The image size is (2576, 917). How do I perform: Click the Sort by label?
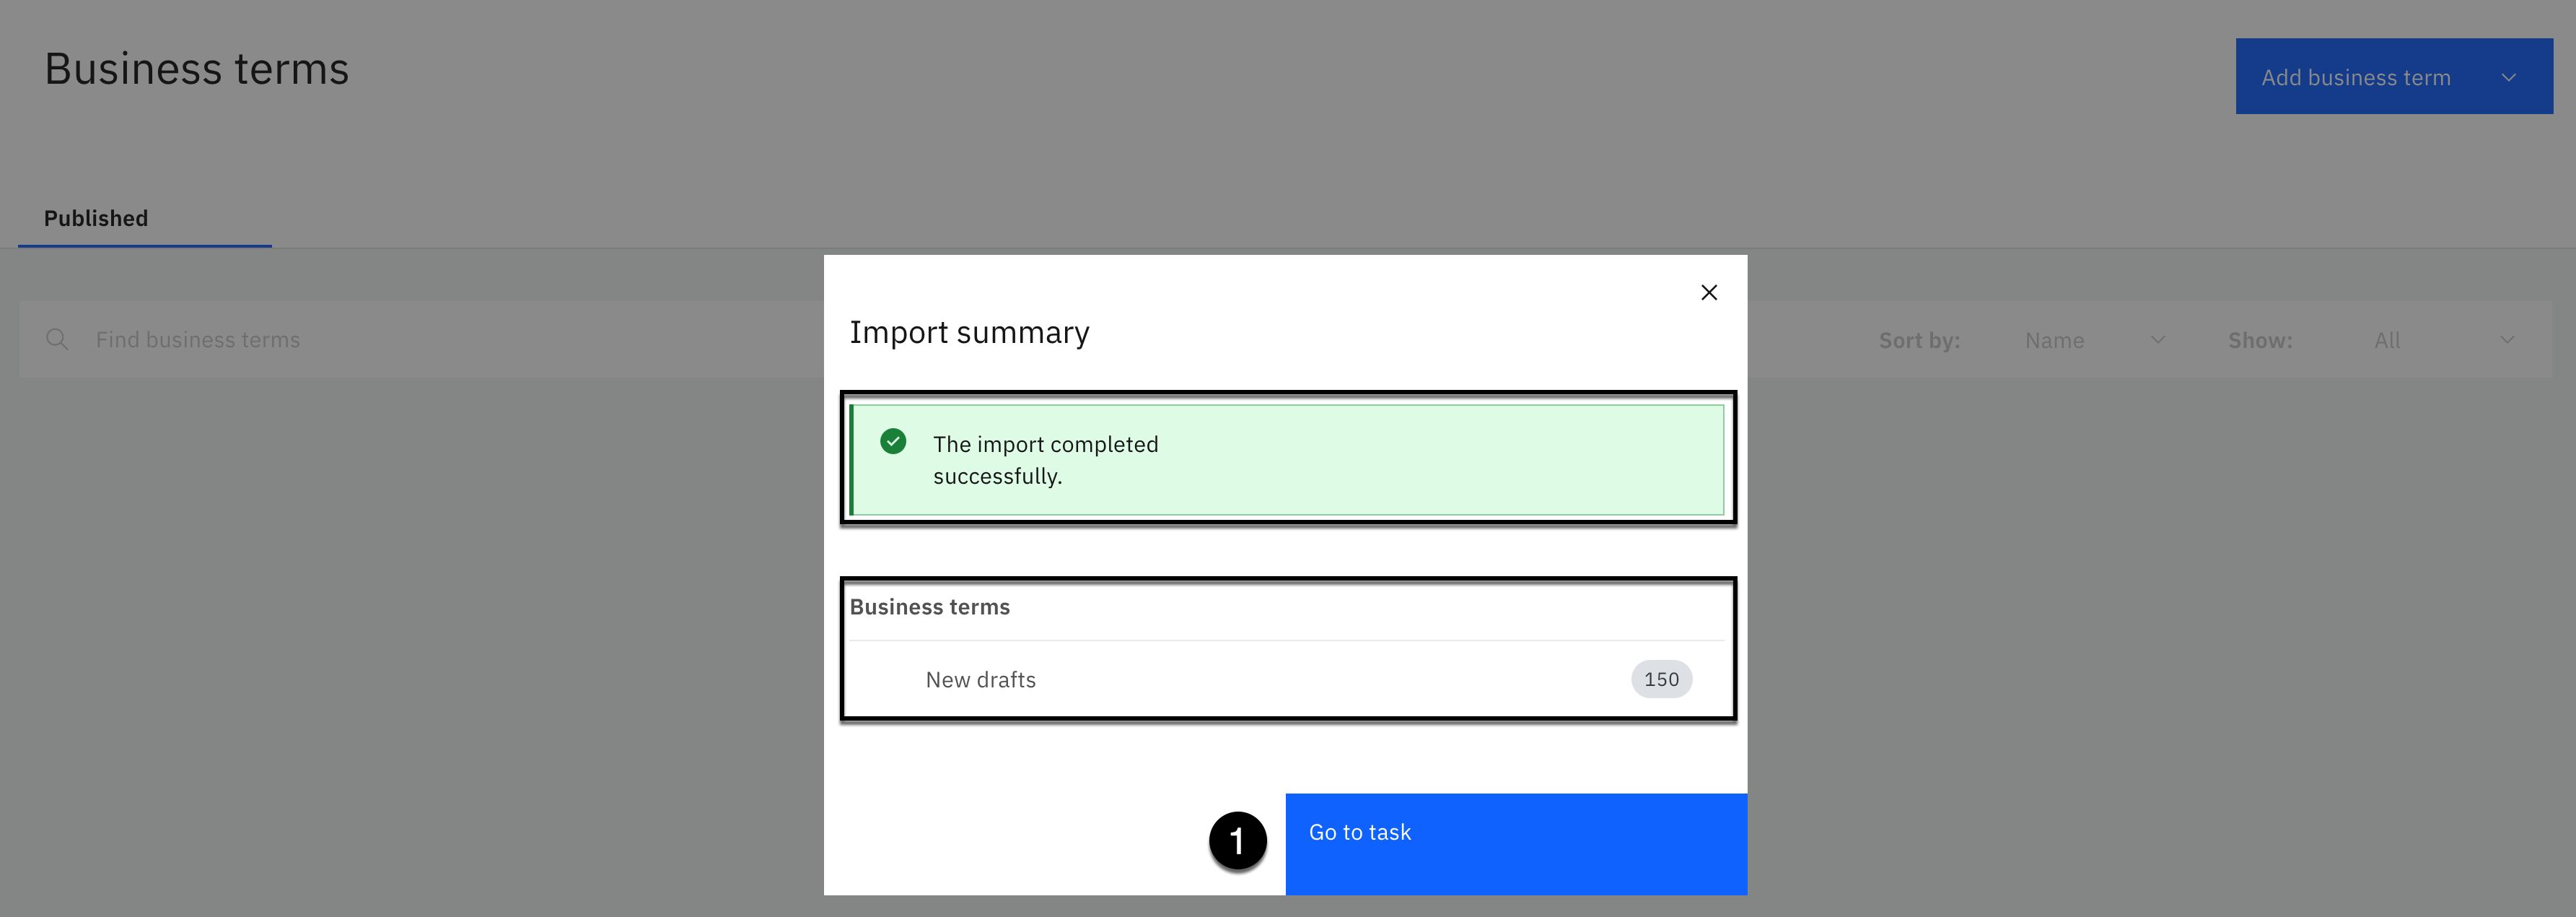[x=1919, y=340]
